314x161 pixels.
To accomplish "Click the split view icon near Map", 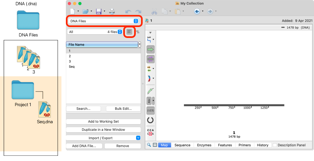I will [155, 145].
